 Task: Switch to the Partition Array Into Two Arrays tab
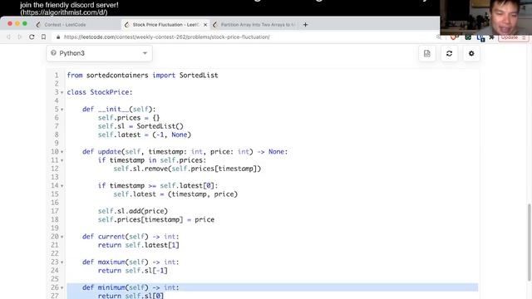[x=255, y=25]
